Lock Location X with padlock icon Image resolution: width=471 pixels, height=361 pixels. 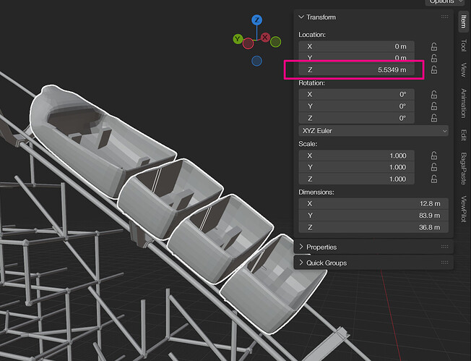(434, 46)
